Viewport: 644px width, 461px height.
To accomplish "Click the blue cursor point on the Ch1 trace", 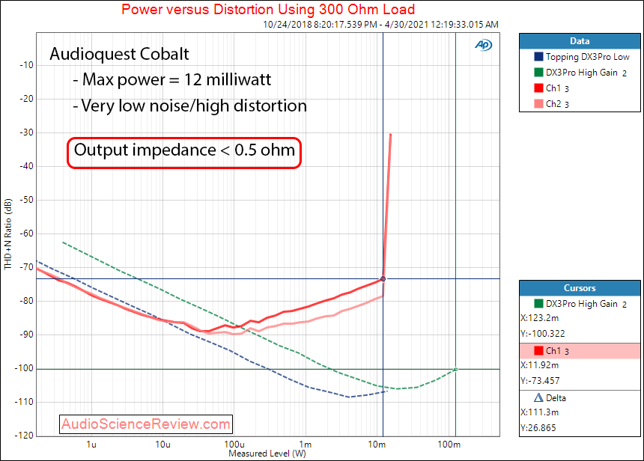I will (x=383, y=278).
